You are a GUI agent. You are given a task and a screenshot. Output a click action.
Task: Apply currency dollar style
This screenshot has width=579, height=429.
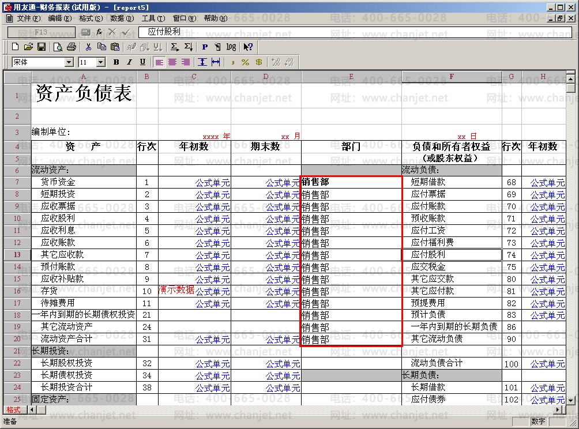click(259, 62)
